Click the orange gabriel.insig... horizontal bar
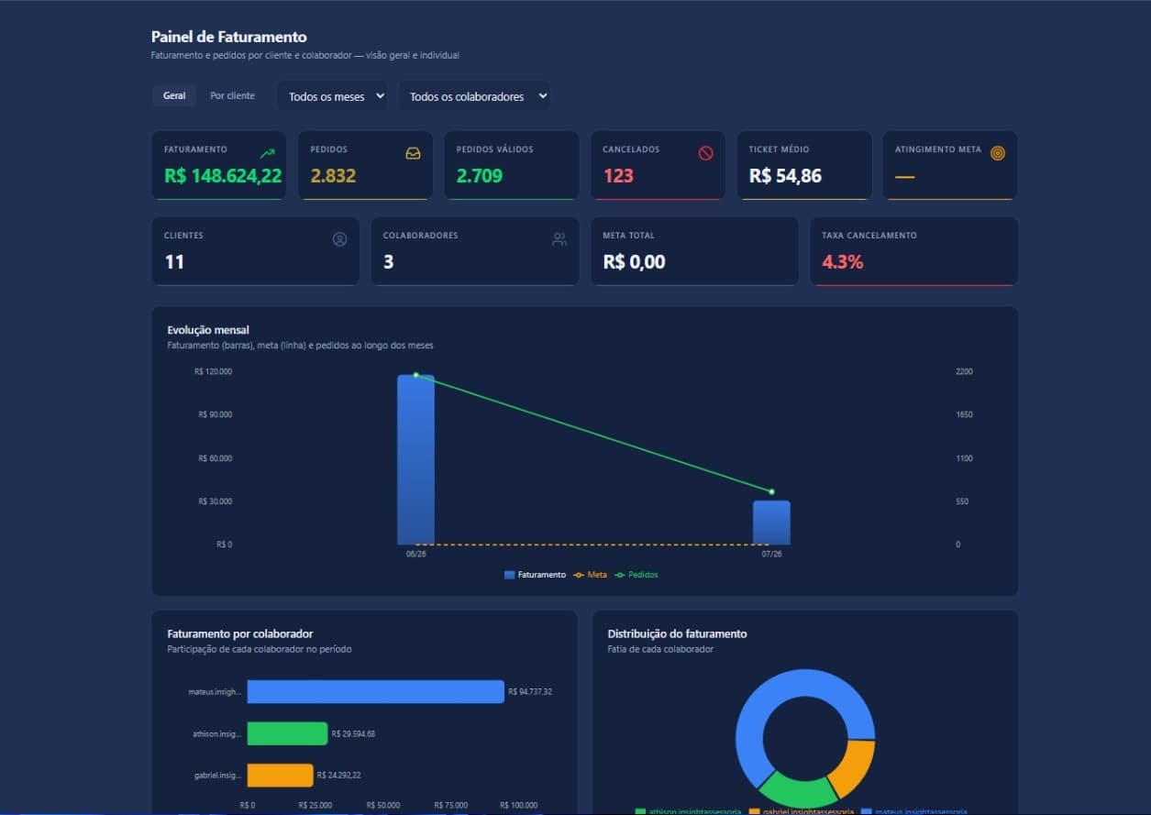This screenshot has height=815, width=1151. 280,775
